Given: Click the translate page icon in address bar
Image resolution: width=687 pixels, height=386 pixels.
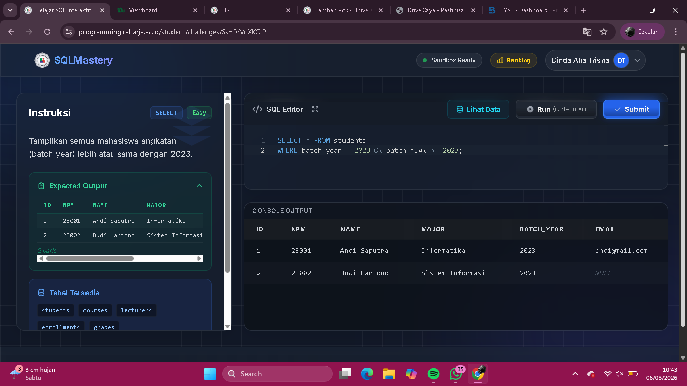Looking at the screenshot, I should point(587,32).
